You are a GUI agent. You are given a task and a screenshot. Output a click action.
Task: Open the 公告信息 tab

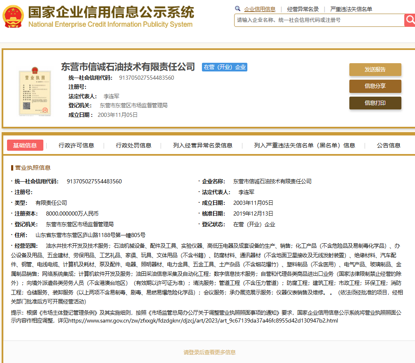pyautogui.click(x=389, y=145)
